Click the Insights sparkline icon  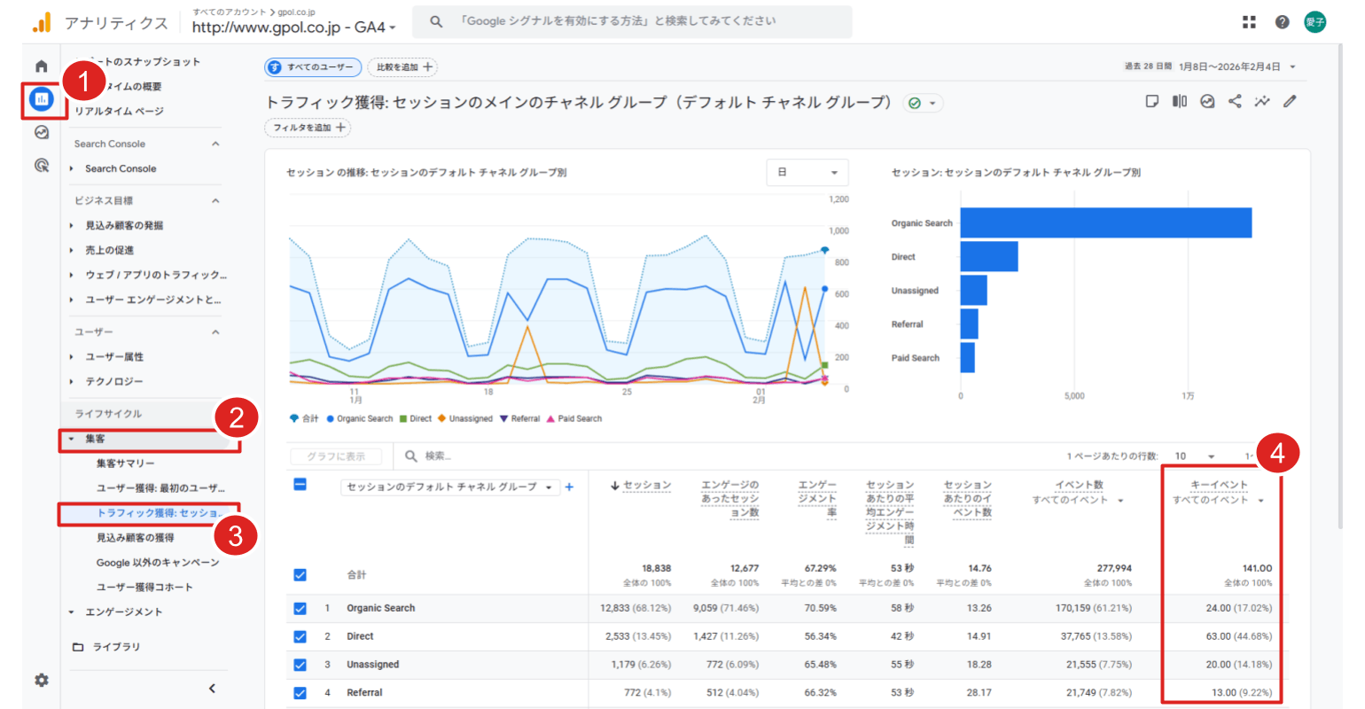point(1262,101)
